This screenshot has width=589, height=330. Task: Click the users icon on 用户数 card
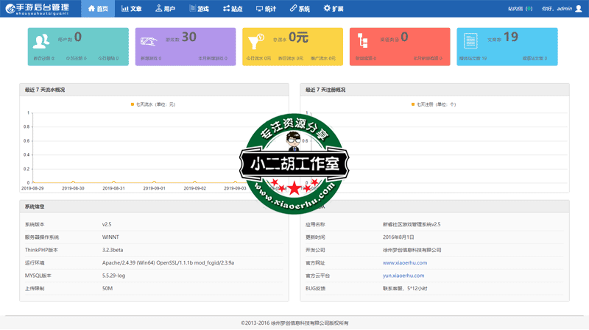tap(41, 41)
